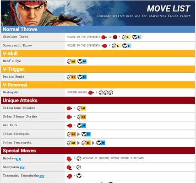
Task: Click the Denjin Renki heavy punch icon
Action: point(71,77)
